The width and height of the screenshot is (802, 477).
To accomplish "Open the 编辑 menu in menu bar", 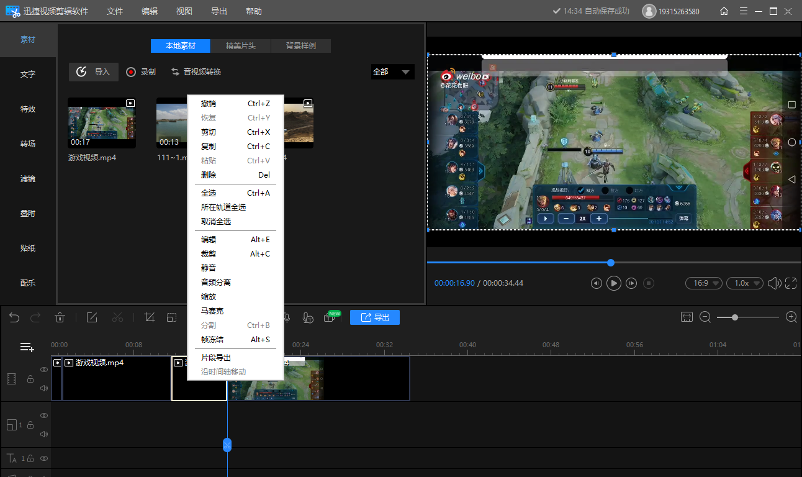I will click(150, 11).
